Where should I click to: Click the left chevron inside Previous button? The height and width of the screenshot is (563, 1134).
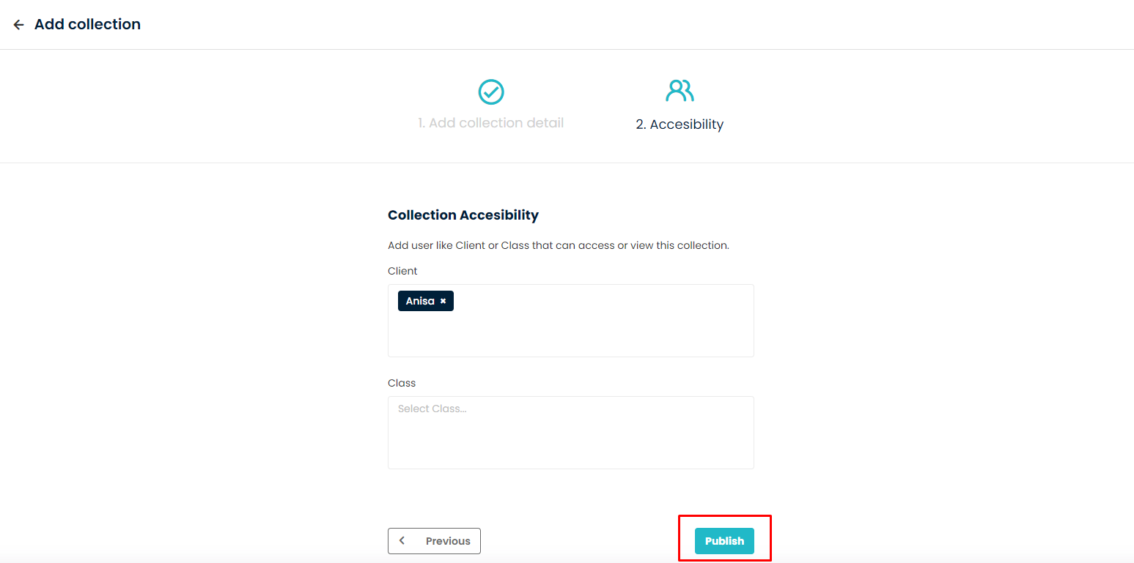click(402, 541)
